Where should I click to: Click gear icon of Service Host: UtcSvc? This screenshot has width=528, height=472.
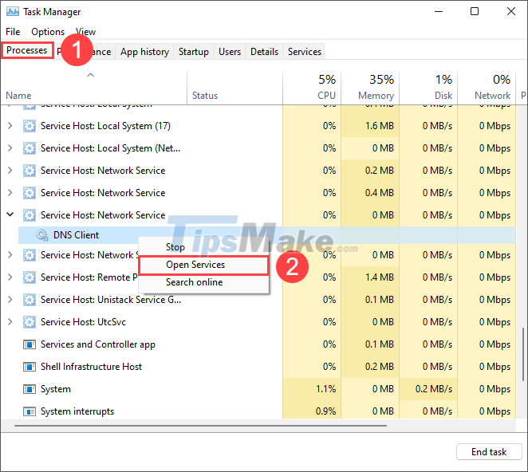pos(30,322)
